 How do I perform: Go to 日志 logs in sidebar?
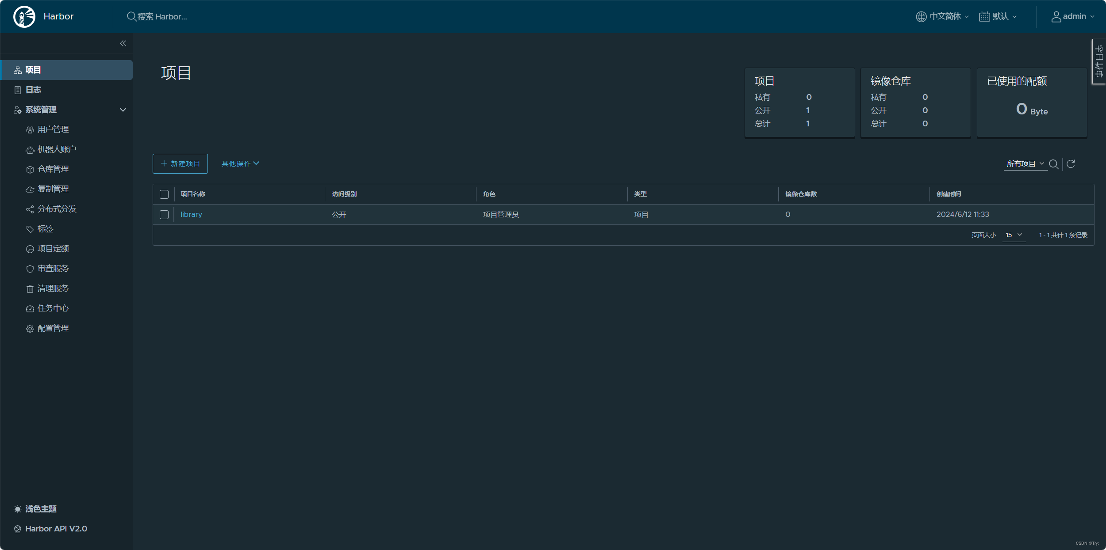(x=33, y=90)
